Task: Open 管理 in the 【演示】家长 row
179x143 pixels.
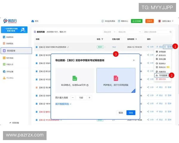Action: [x=168, y=87]
